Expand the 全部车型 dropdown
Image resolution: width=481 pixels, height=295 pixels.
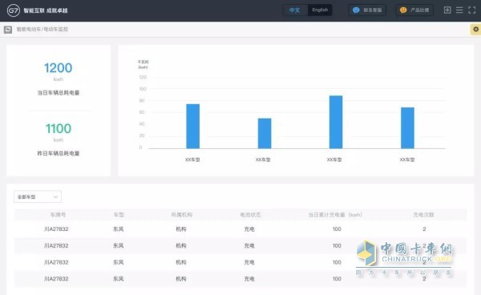click(38, 197)
